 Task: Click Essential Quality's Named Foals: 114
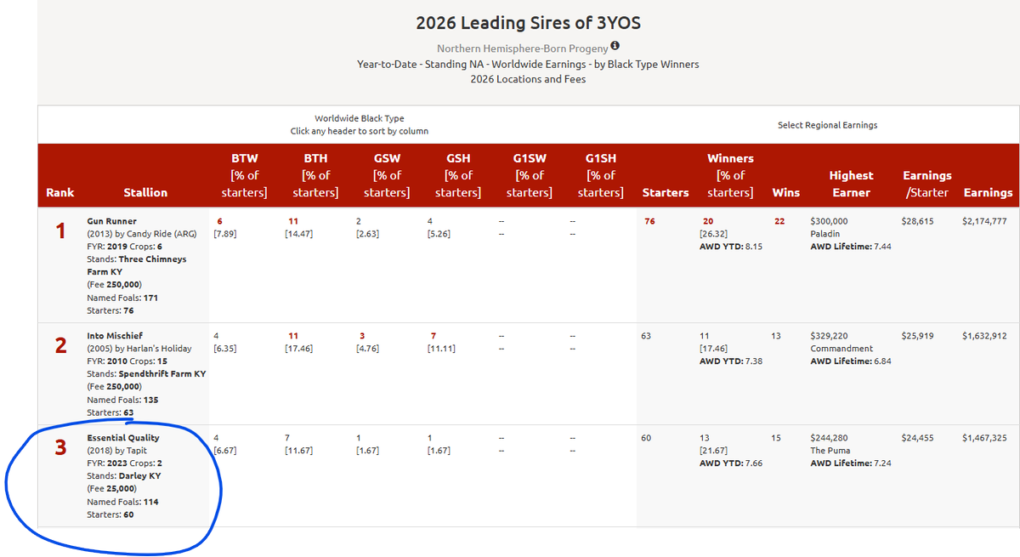click(122, 502)
